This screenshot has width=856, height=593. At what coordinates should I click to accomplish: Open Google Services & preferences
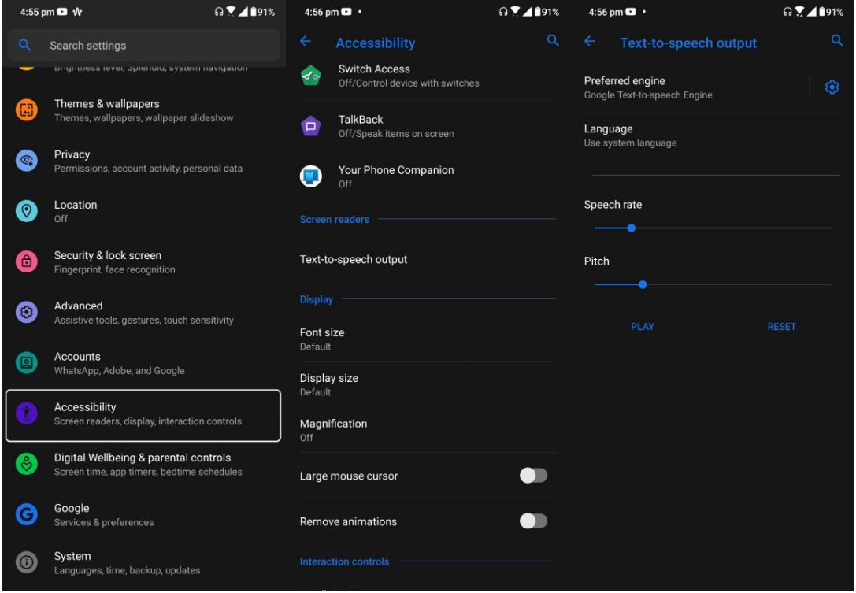(143, 514)
